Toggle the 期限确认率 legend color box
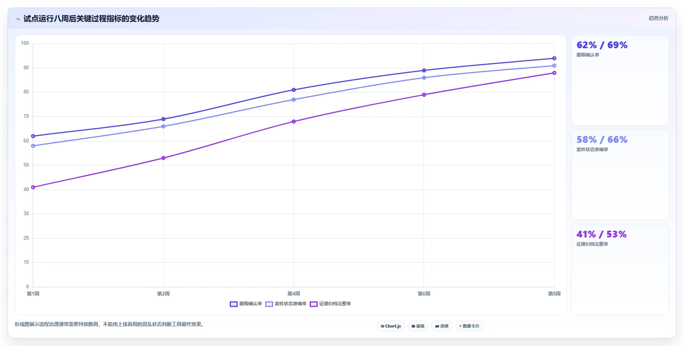Image resolution: width=684 pixels, height=346 pixels. coord(234,304)
